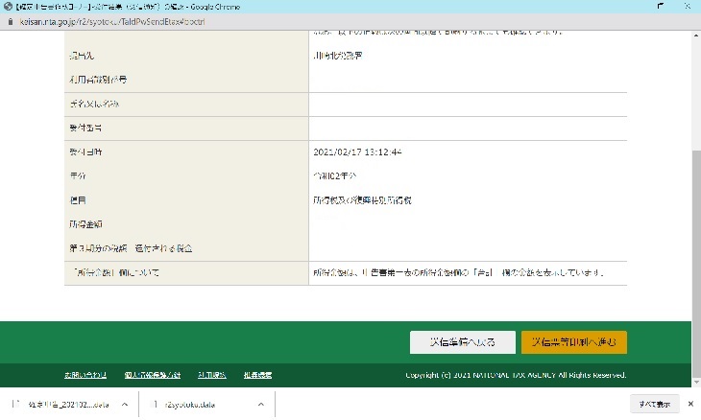Screen dimensions: 701x420
Task: Maximize the Chrome window
Action: tap(661, 7)
